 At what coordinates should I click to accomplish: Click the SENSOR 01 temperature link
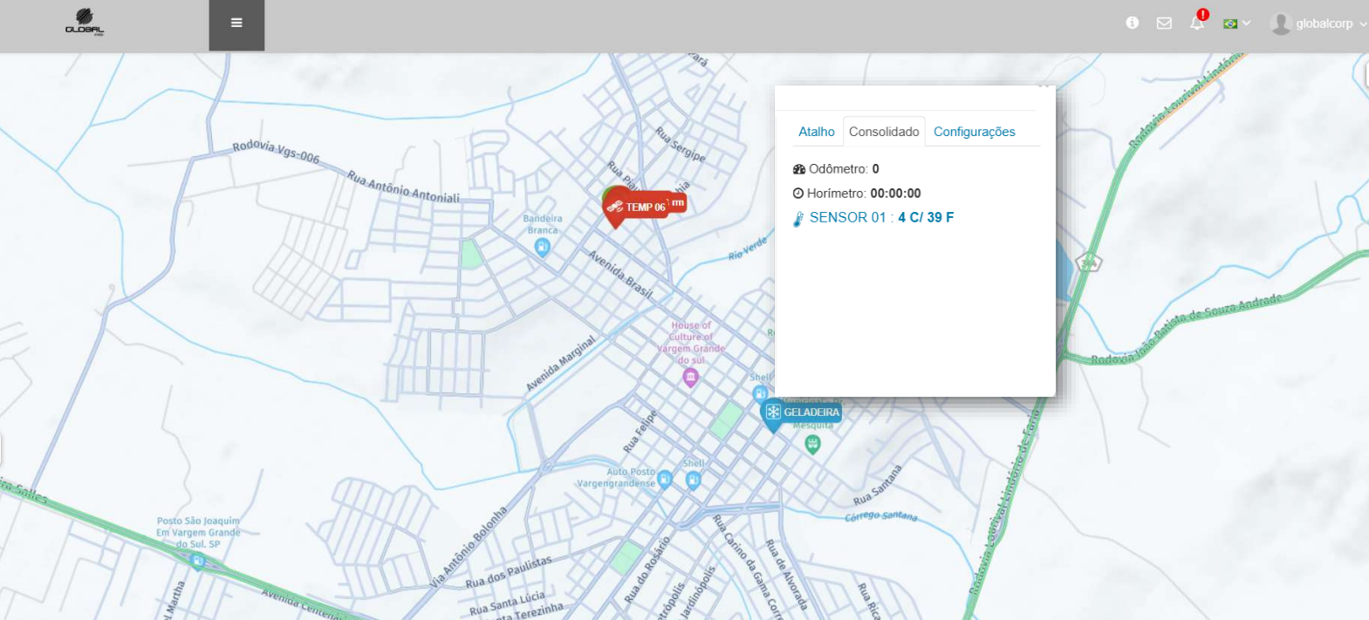pyautogui.click(x=881, y=218)
